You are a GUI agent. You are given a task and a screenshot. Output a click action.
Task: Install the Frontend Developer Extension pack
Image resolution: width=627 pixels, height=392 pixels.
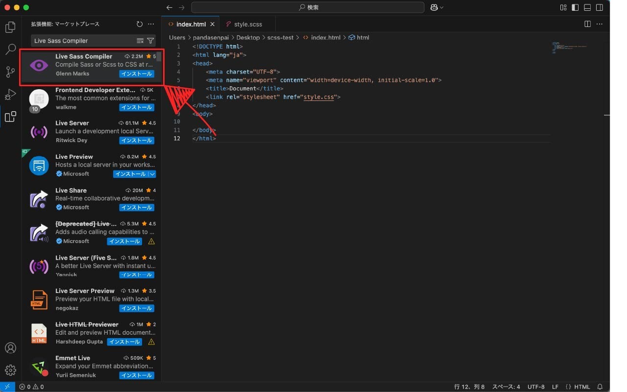click(137, 107)
